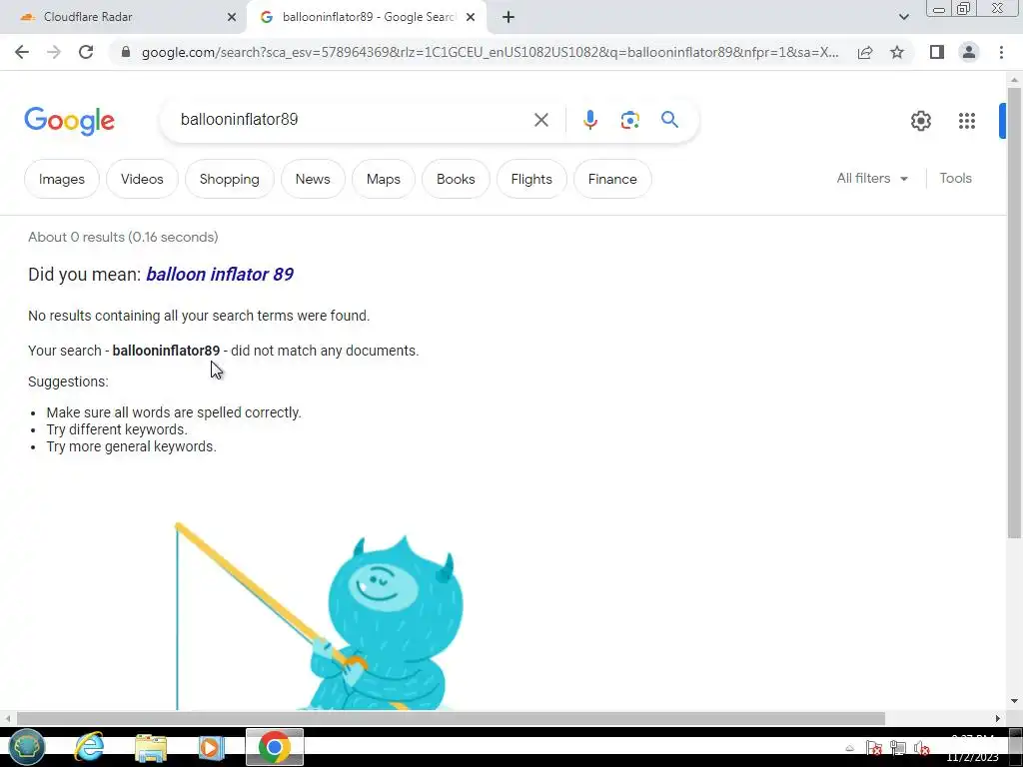The image size is (1023, 767).
Task: Click the horizontal page scrollbar
Action: point(451,718)
